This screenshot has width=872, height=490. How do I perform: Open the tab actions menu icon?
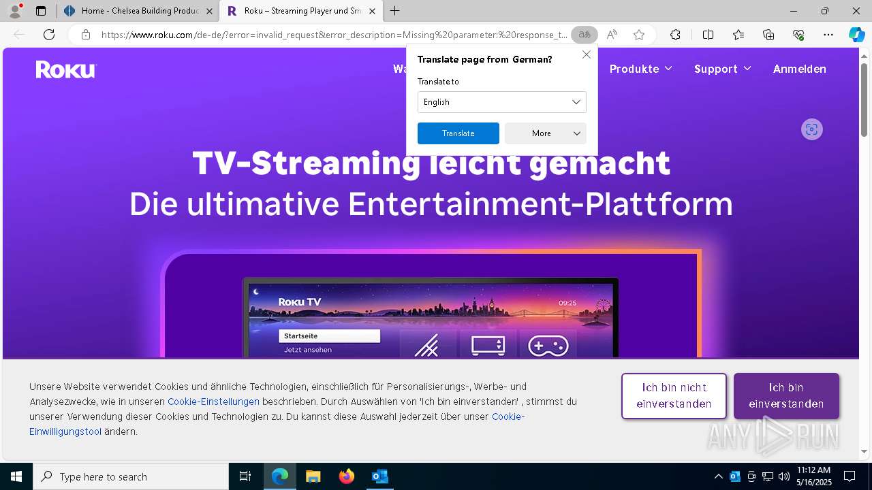[x=41, y=11]
